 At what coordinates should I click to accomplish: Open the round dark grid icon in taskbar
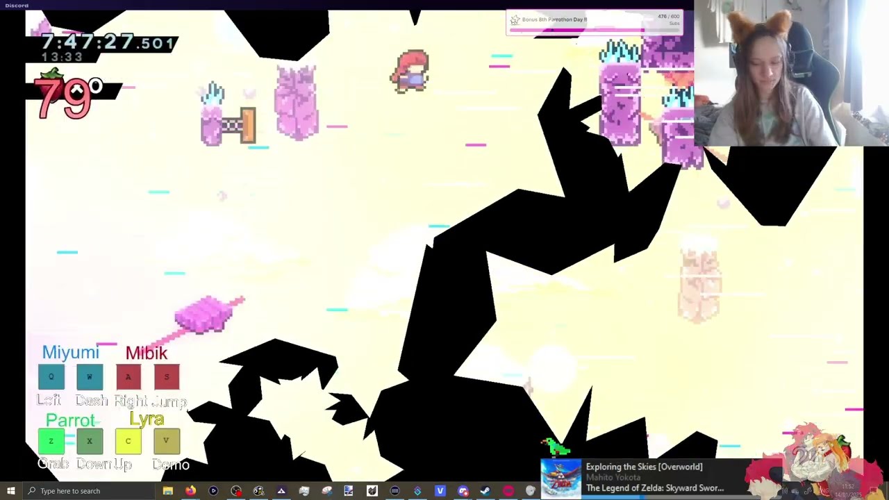pyautogui.click(x=394, y=491)
